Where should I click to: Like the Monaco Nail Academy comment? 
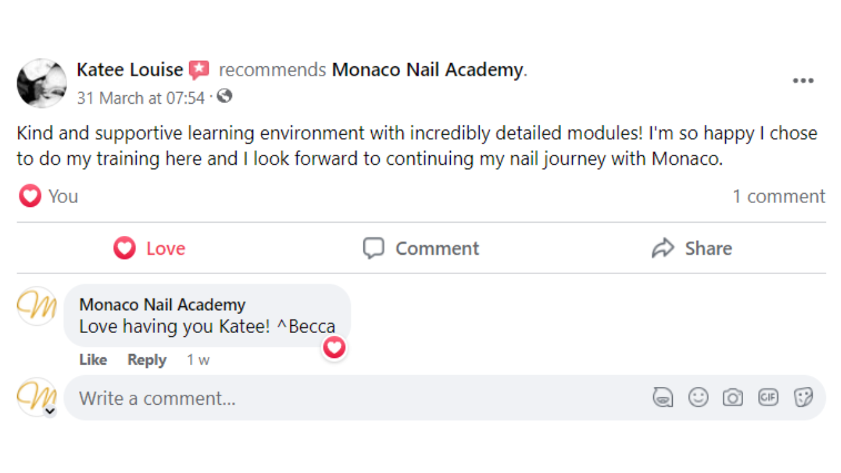click(x=93, y=360)
